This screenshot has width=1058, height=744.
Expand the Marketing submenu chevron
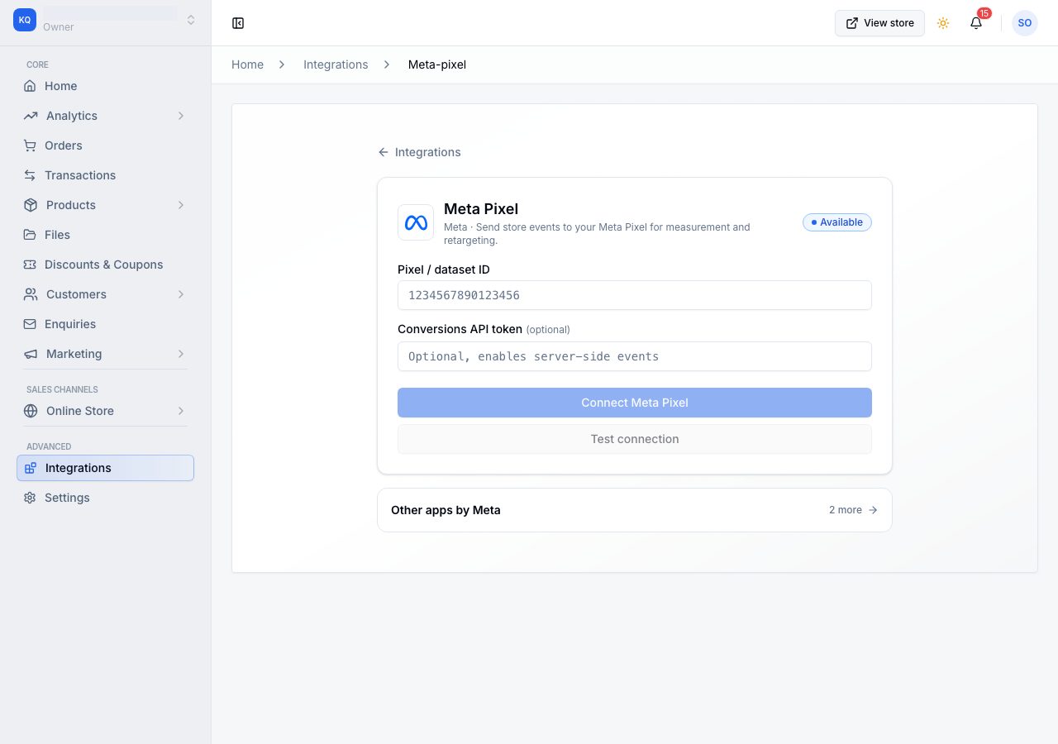pyautogui.click(x=181, y=354)
